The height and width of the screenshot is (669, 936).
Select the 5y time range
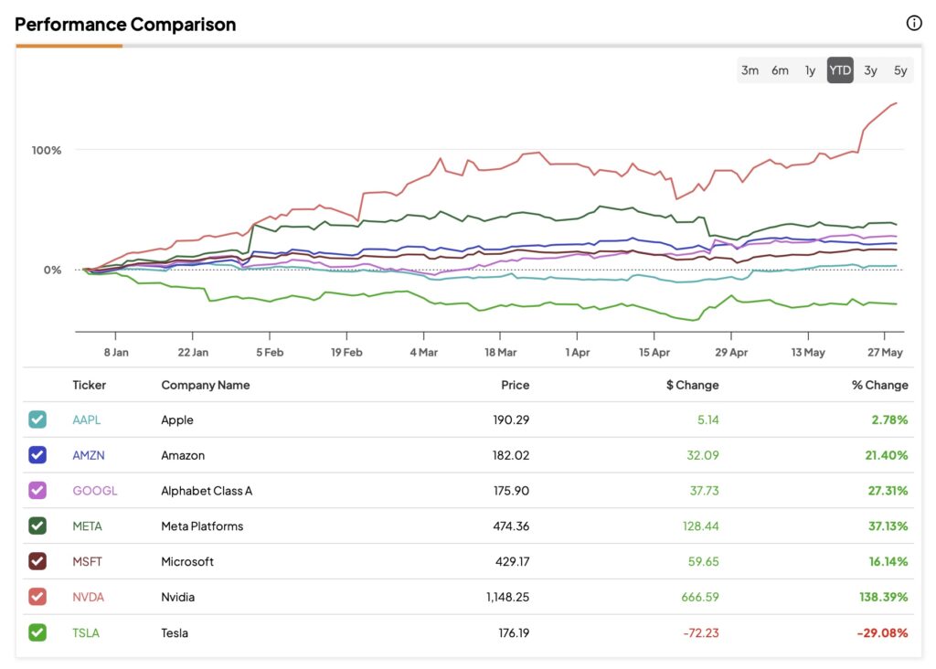tap(900, 70)
